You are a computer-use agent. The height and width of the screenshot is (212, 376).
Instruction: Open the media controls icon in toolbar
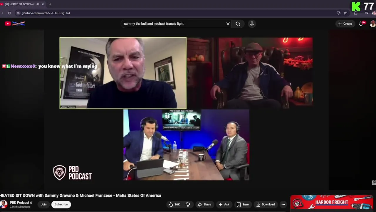click(x=367, y=13)
